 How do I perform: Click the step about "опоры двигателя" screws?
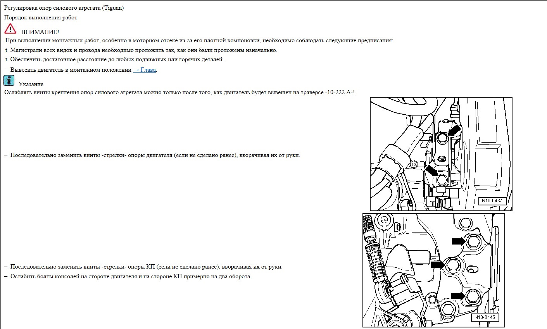[155, 155]
